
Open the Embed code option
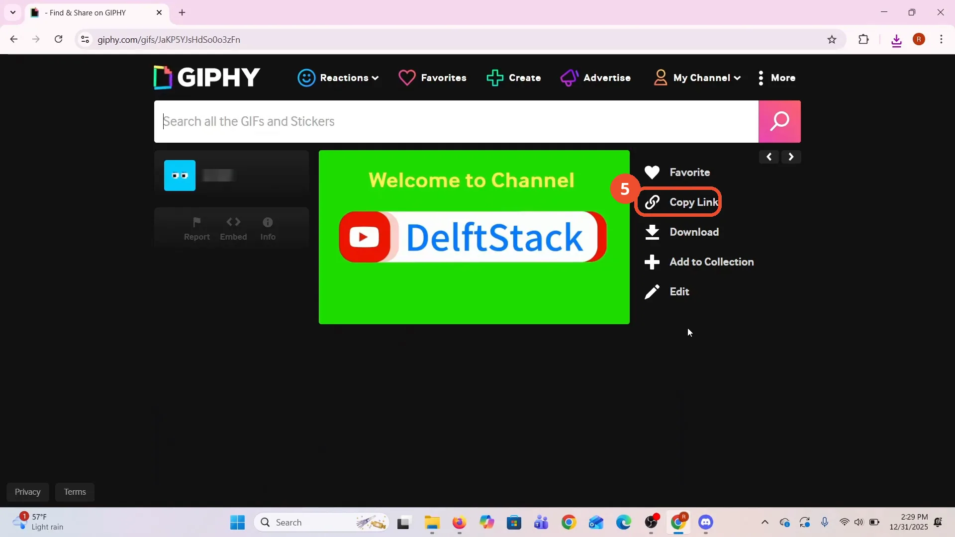[233, 229]
